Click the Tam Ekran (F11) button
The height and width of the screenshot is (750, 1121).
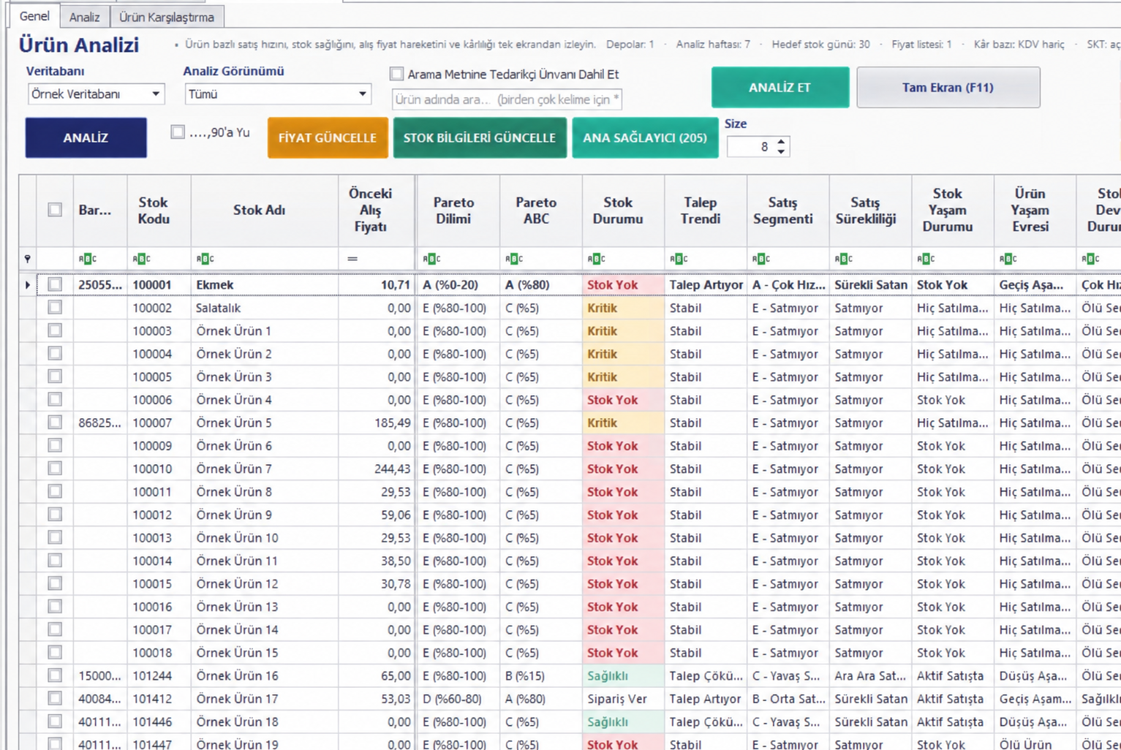(948, 87)
